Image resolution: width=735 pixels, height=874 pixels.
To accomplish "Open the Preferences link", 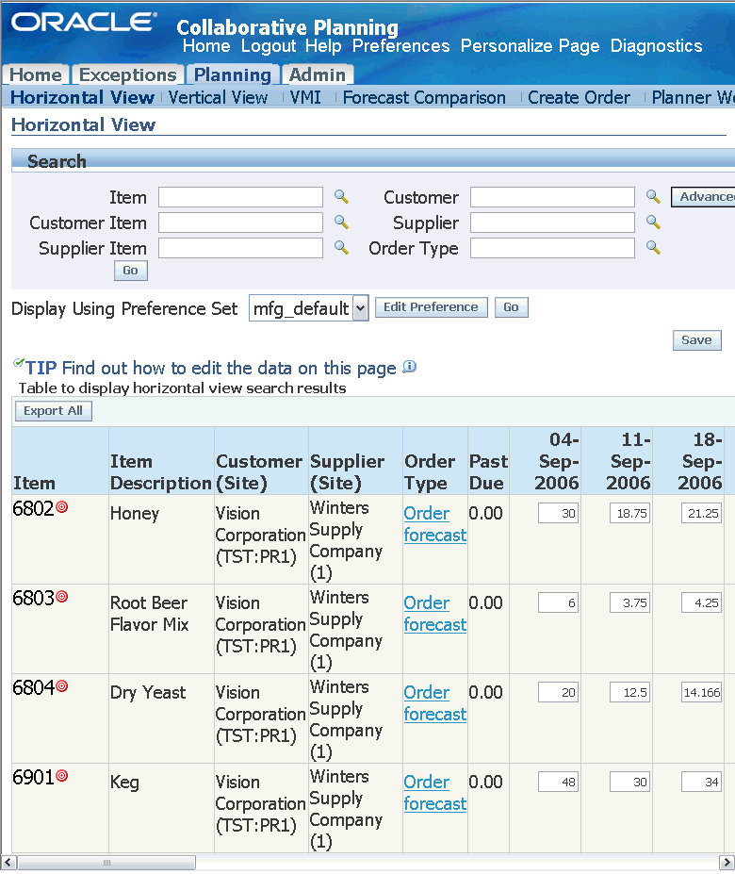I will pos(401,45).
